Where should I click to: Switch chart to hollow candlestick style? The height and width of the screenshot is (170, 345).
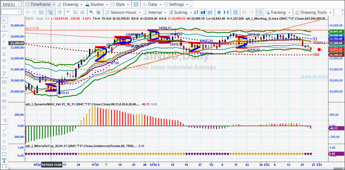[x=210, y=12]
